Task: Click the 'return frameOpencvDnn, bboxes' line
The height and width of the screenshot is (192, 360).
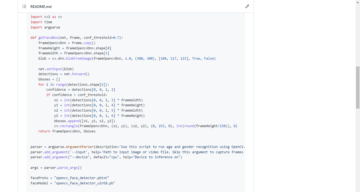Action: 67,131
